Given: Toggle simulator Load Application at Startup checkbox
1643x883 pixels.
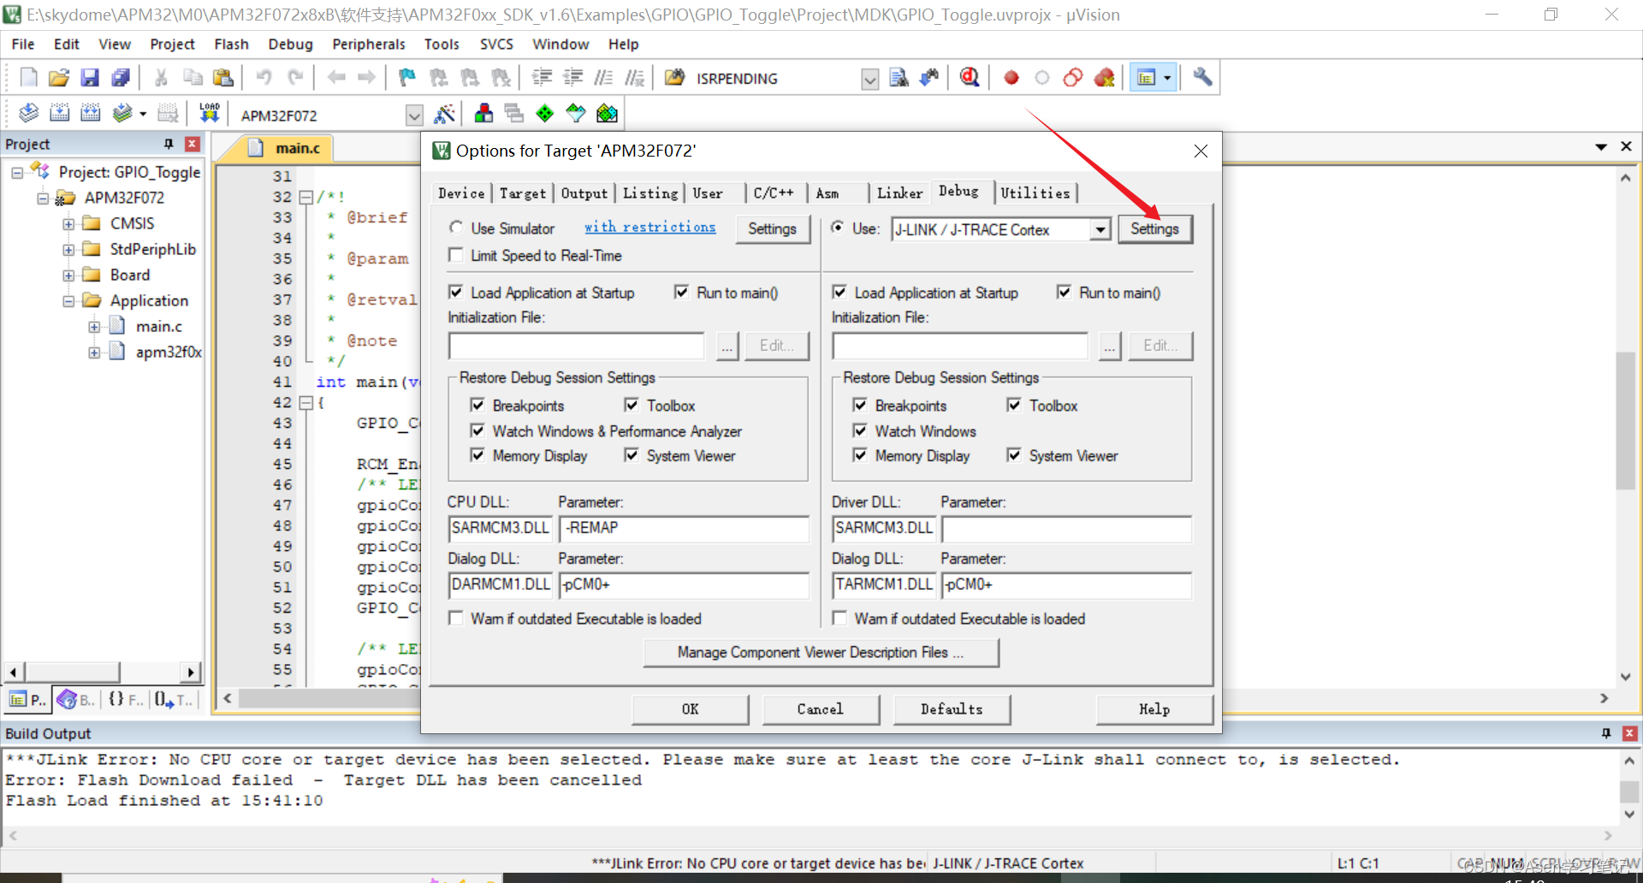Looking at the screenshot, I should click(456, 292).
